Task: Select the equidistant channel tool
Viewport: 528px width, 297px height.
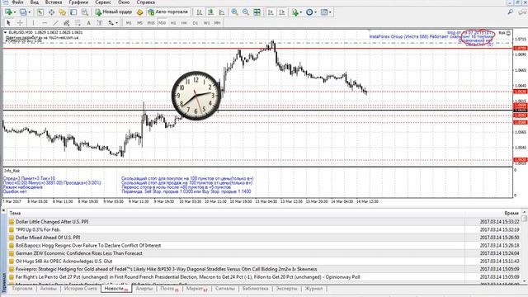Action: (x=67, y=23)
